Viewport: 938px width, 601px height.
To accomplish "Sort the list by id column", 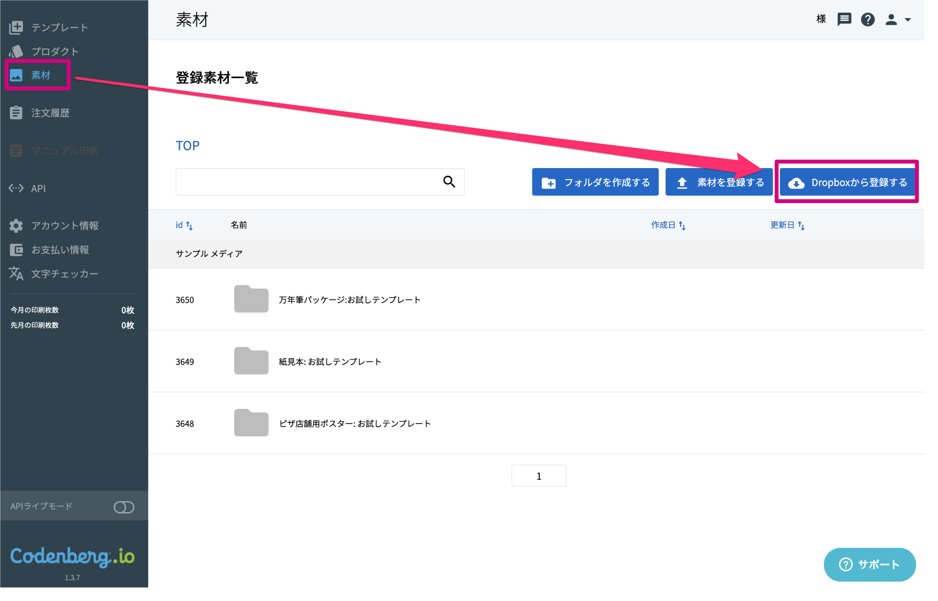I will coord(184,225).
